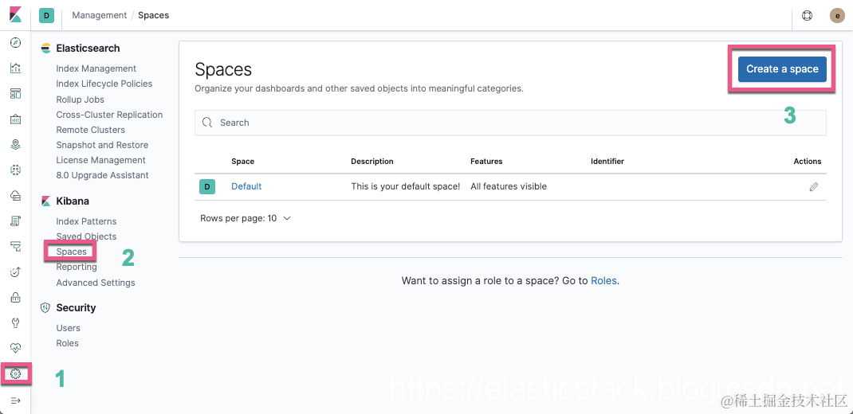Click the Management gear icon
Viewport: 853px width, 414px height.
click(x=15, y=373)
